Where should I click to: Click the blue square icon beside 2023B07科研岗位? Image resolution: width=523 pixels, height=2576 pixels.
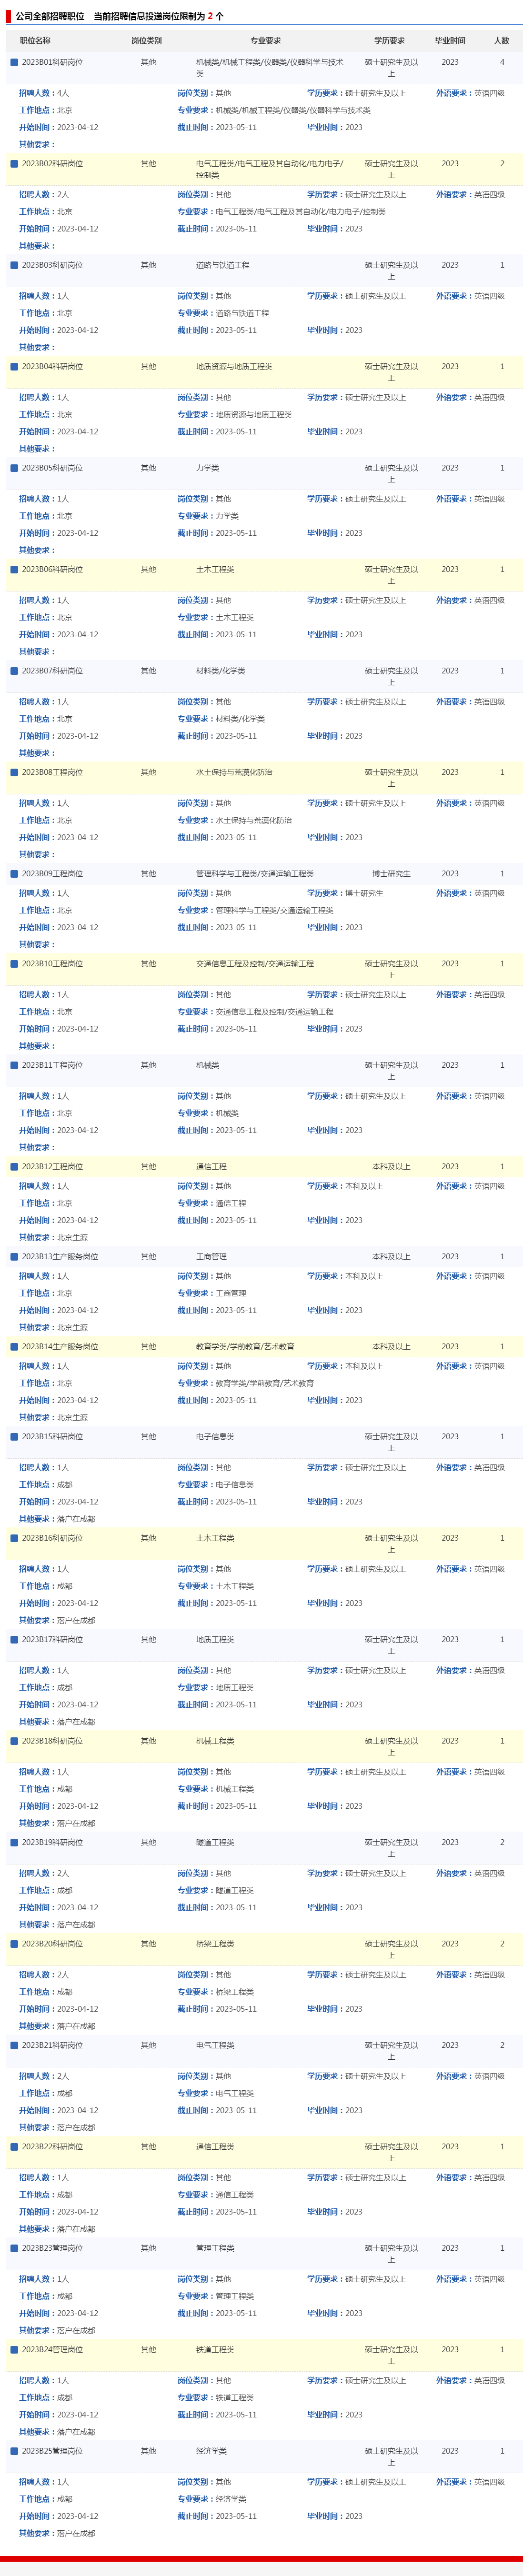pos(14,671)
